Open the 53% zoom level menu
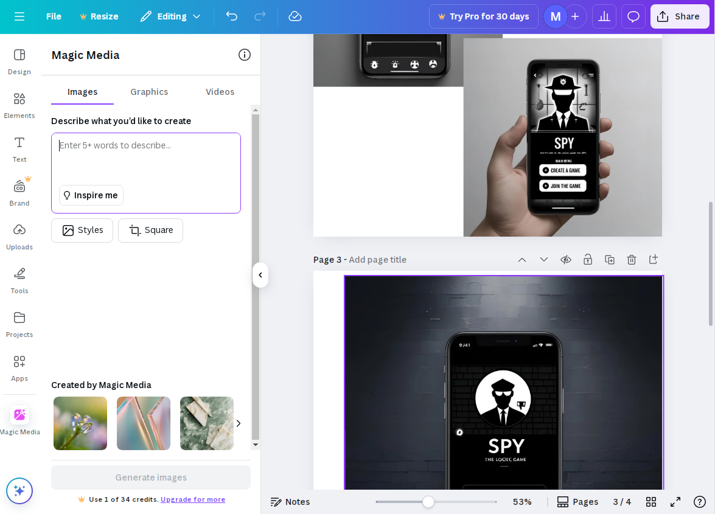Image resolution: width=715 pixels, height=514 pixels. tap(522, 502)
